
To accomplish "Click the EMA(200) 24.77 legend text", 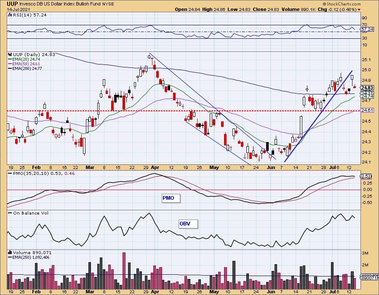I will [27, 69].
